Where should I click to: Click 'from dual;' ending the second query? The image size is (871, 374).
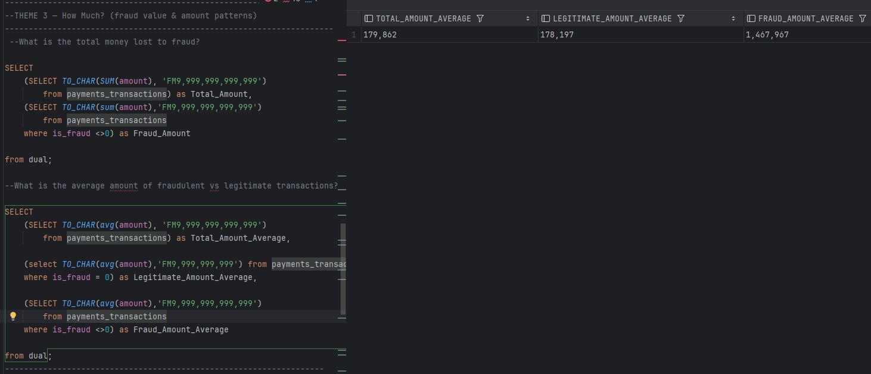(x=29, y=356)
